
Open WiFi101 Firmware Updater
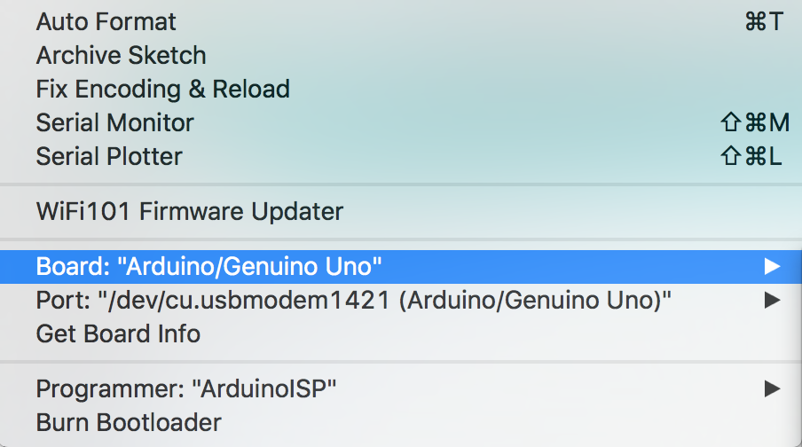[x=401, y=211]
